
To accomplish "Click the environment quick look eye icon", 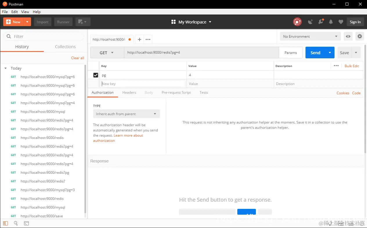I will coord(348,36).
